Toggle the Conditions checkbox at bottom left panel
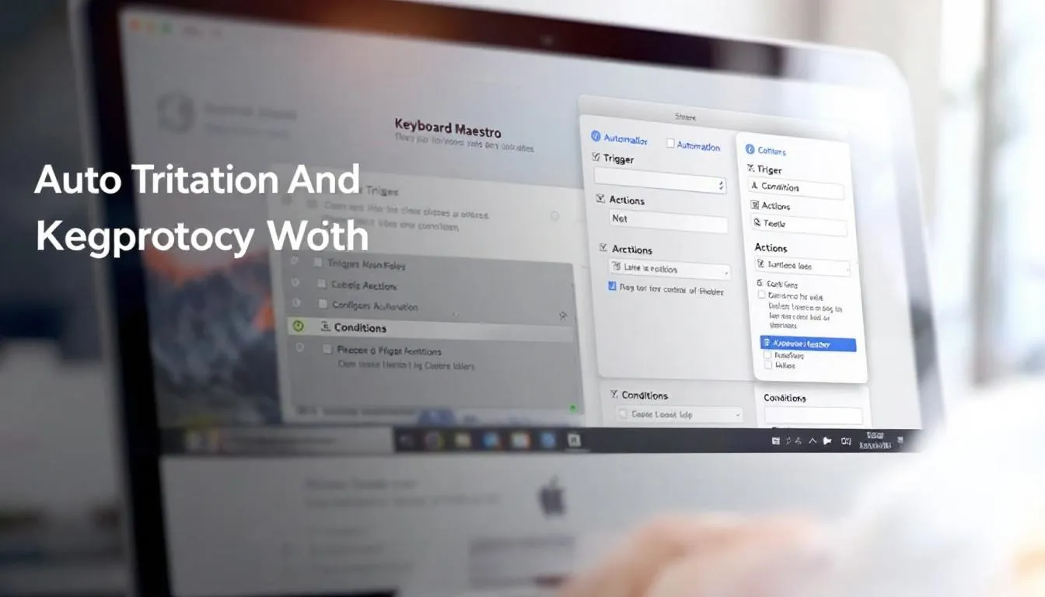This screenshot has height=597, width=1045. tap(614, 395)
